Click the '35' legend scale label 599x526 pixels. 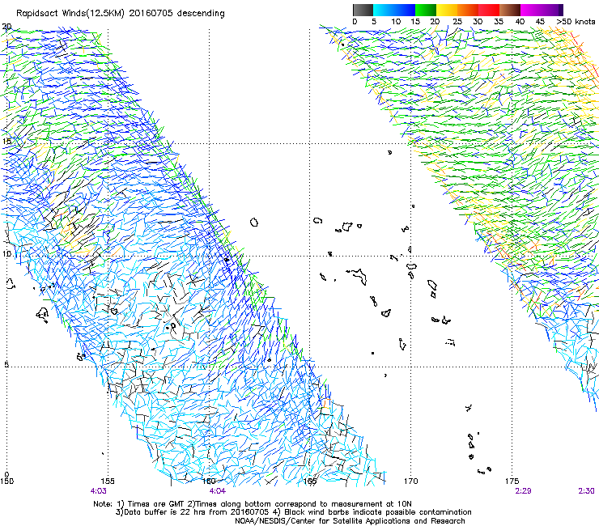(x=499, y=21)
